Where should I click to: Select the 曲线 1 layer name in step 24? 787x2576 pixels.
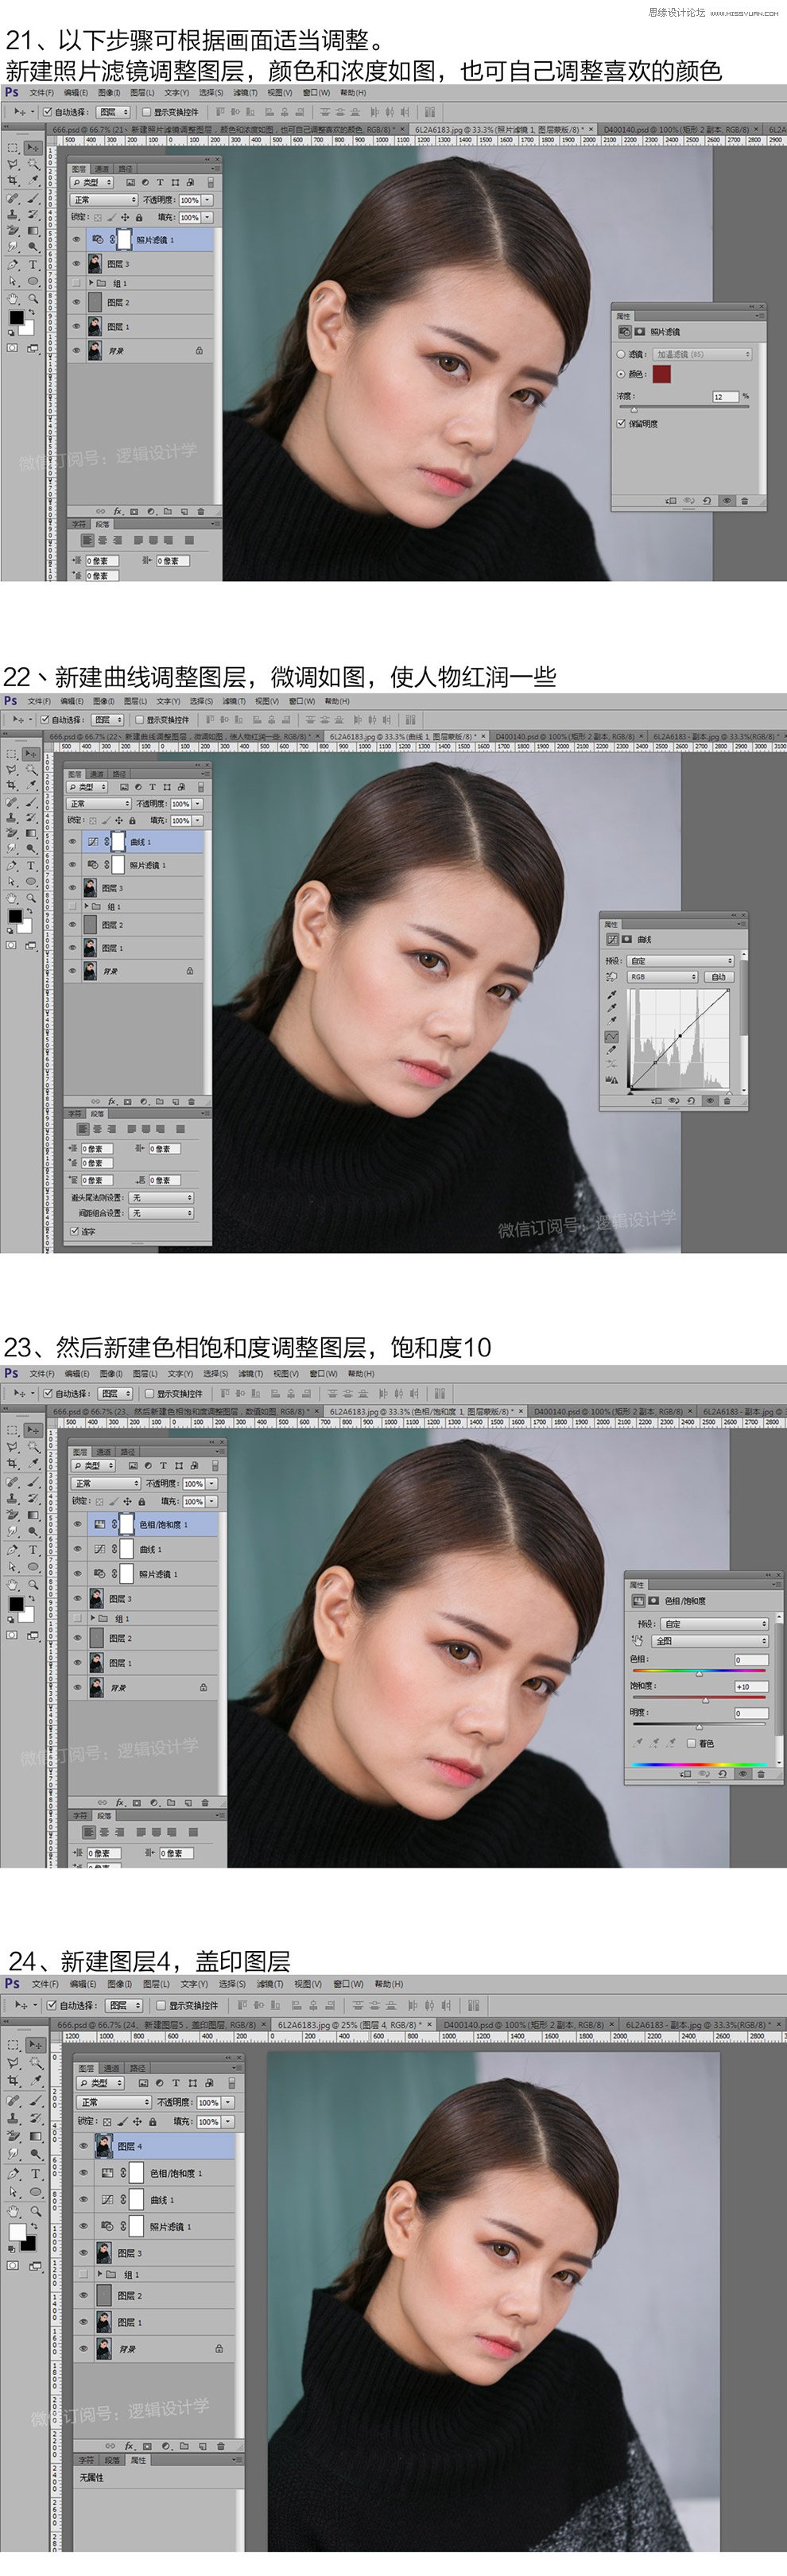pyautogui.click(x=162, y=2200)
